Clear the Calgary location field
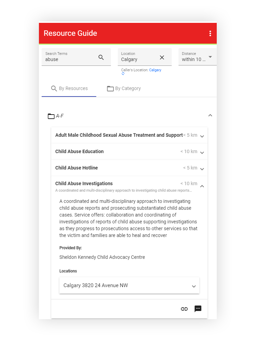This screenshot has width=256, height=341. point(162,57)
